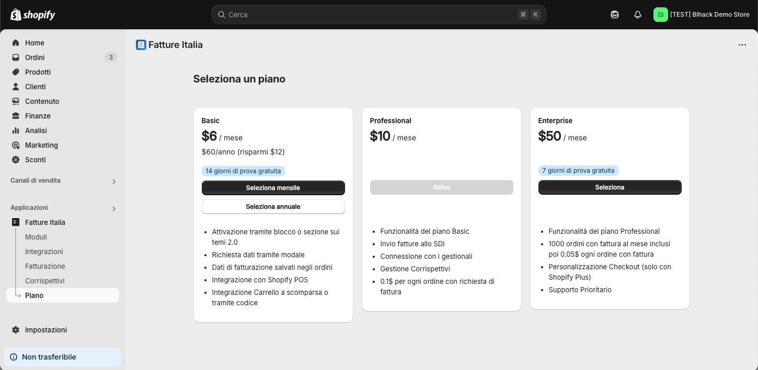758x370 pixels.
Task: Click the Sconti discount icon
Action: click(x=16, y=160)
